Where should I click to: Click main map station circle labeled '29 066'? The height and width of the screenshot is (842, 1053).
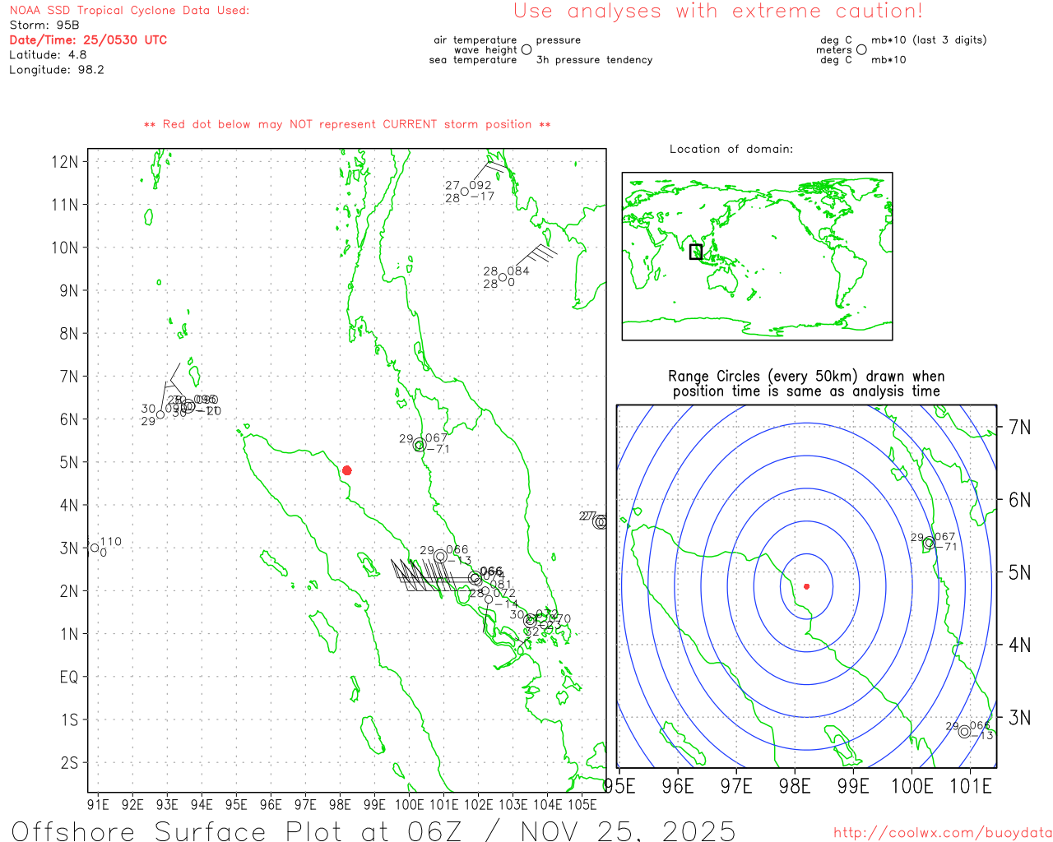pyautogui.click(x=440, y=557)
